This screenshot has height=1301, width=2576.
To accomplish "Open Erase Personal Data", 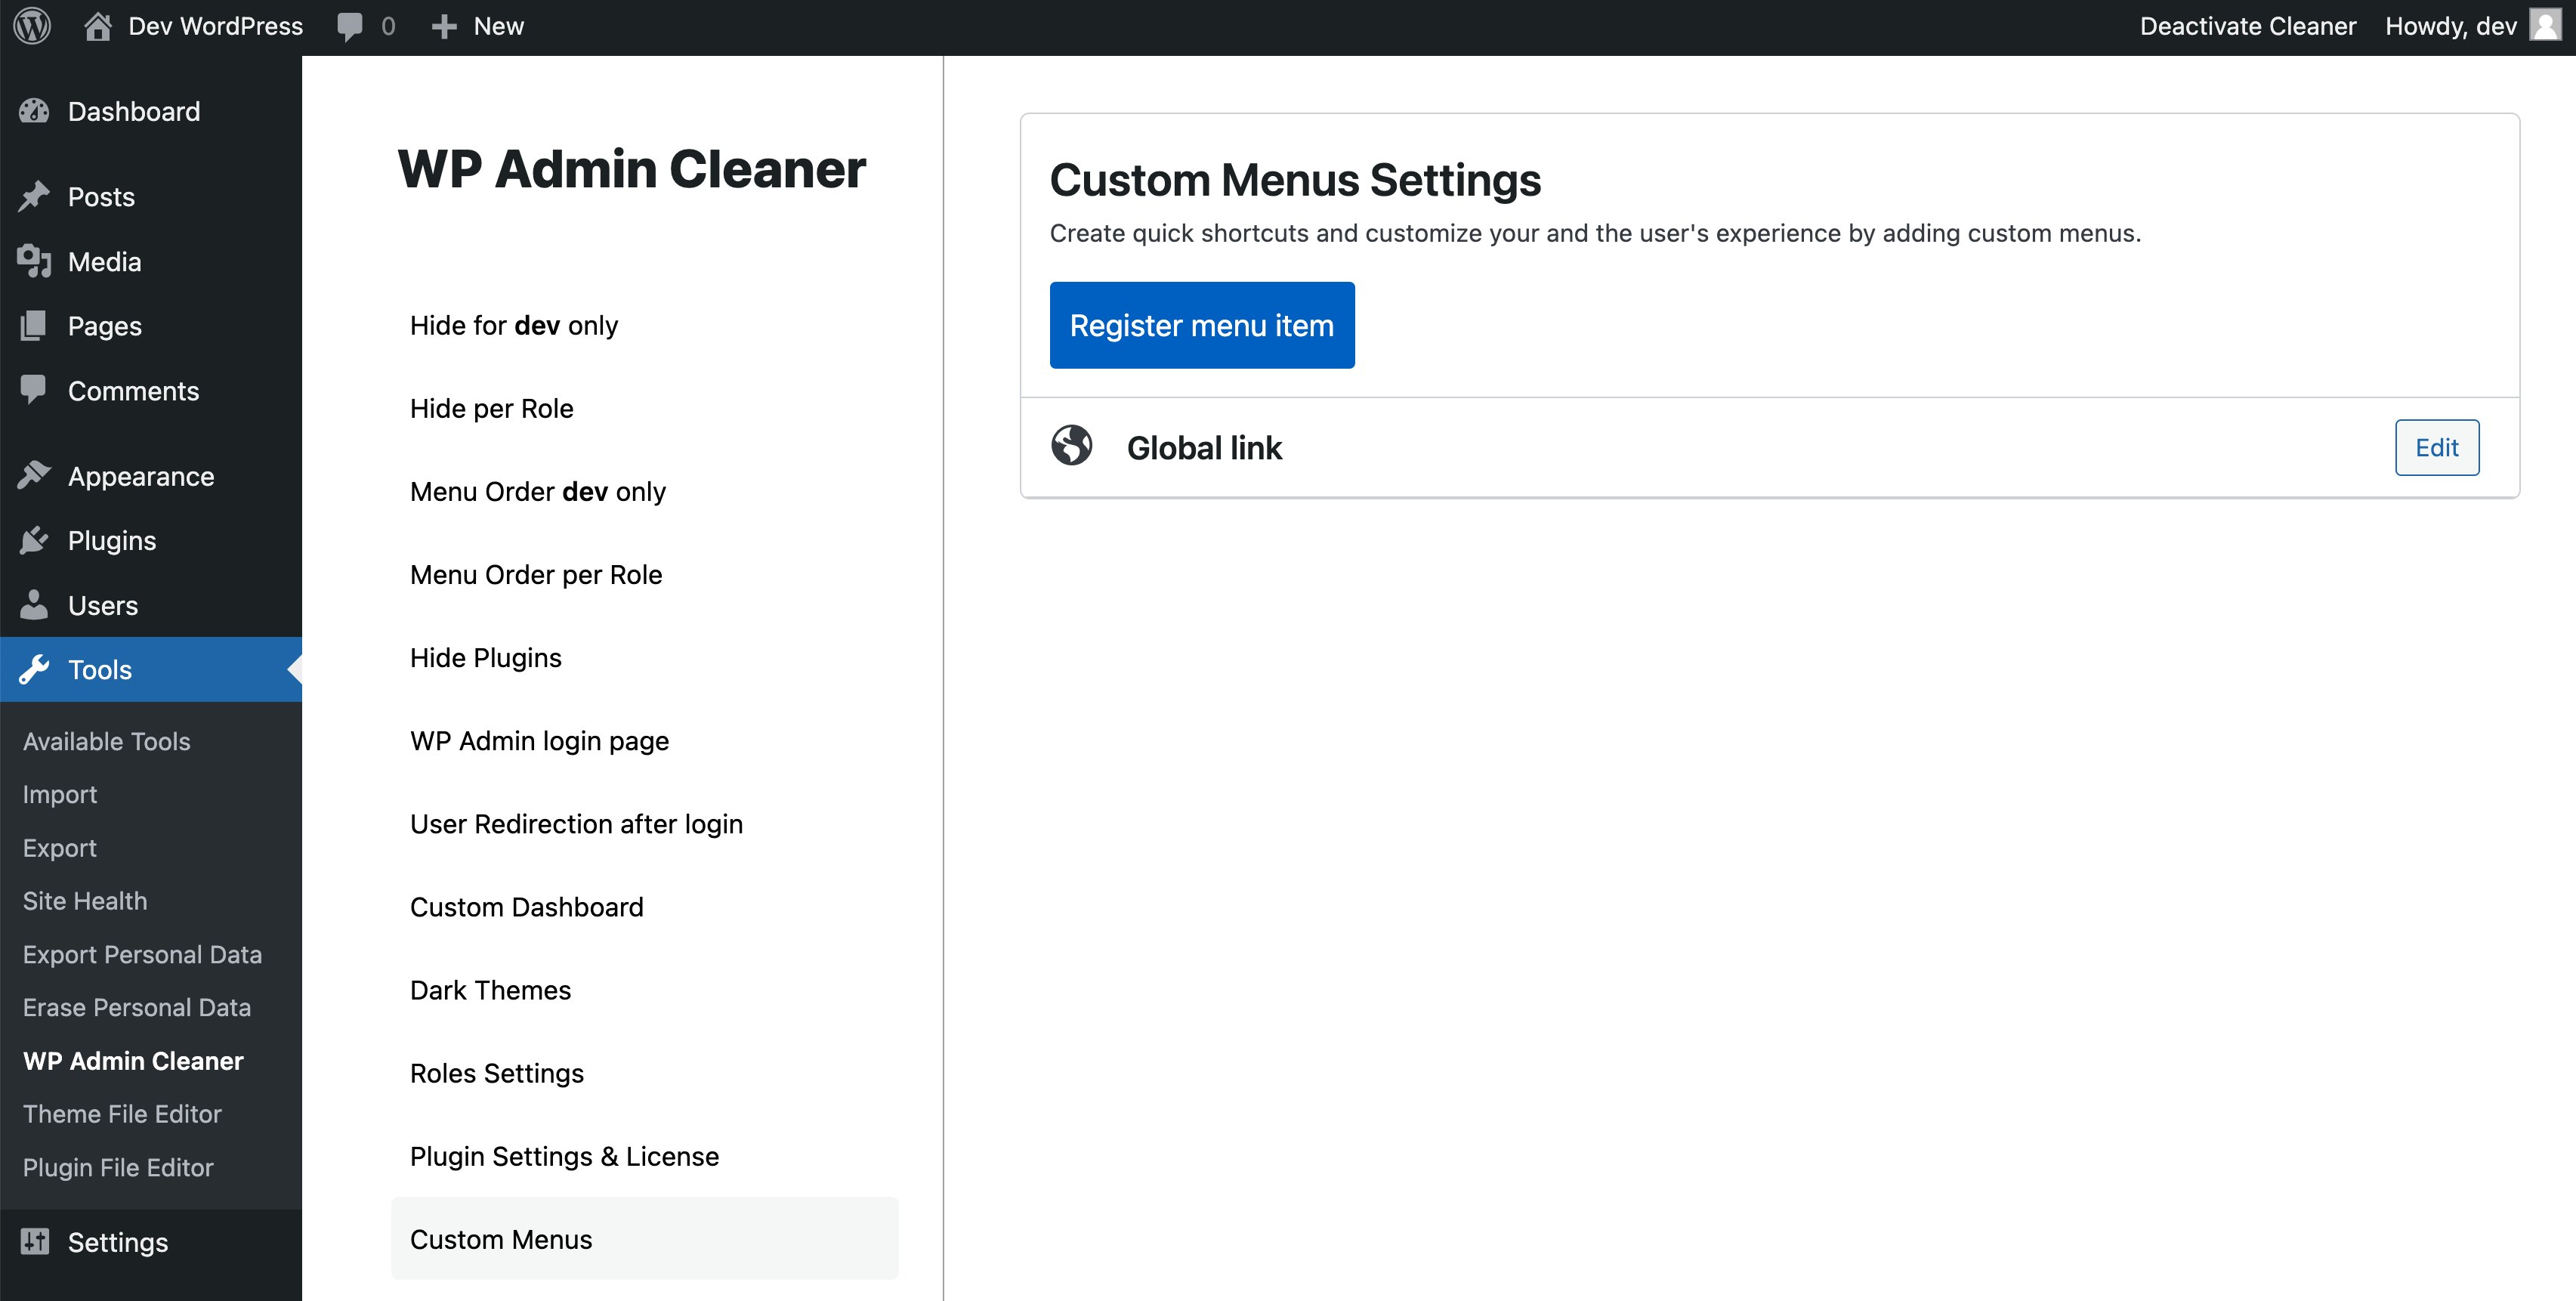I will (137, 1007).
